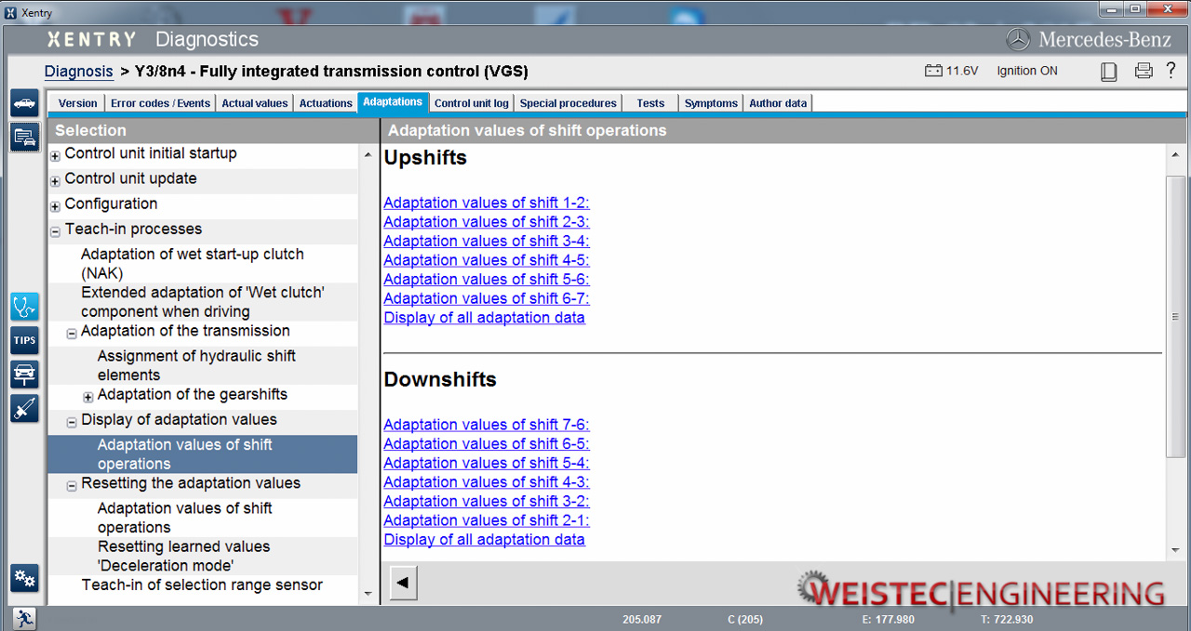Screen dimensions: 1191x631
Task: Collapse the Teach-in processes node
Action: (x=55, y=231)
